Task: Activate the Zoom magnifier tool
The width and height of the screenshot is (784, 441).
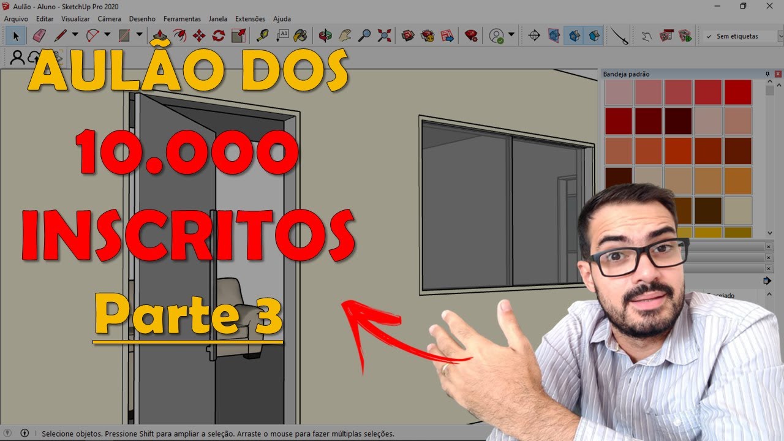Action: pos(364,36)
